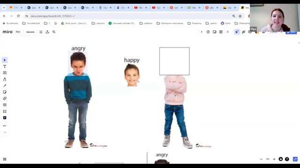Click the blue button at bottom right corner
Screen dimensions: 300x168
pos(295,159)
